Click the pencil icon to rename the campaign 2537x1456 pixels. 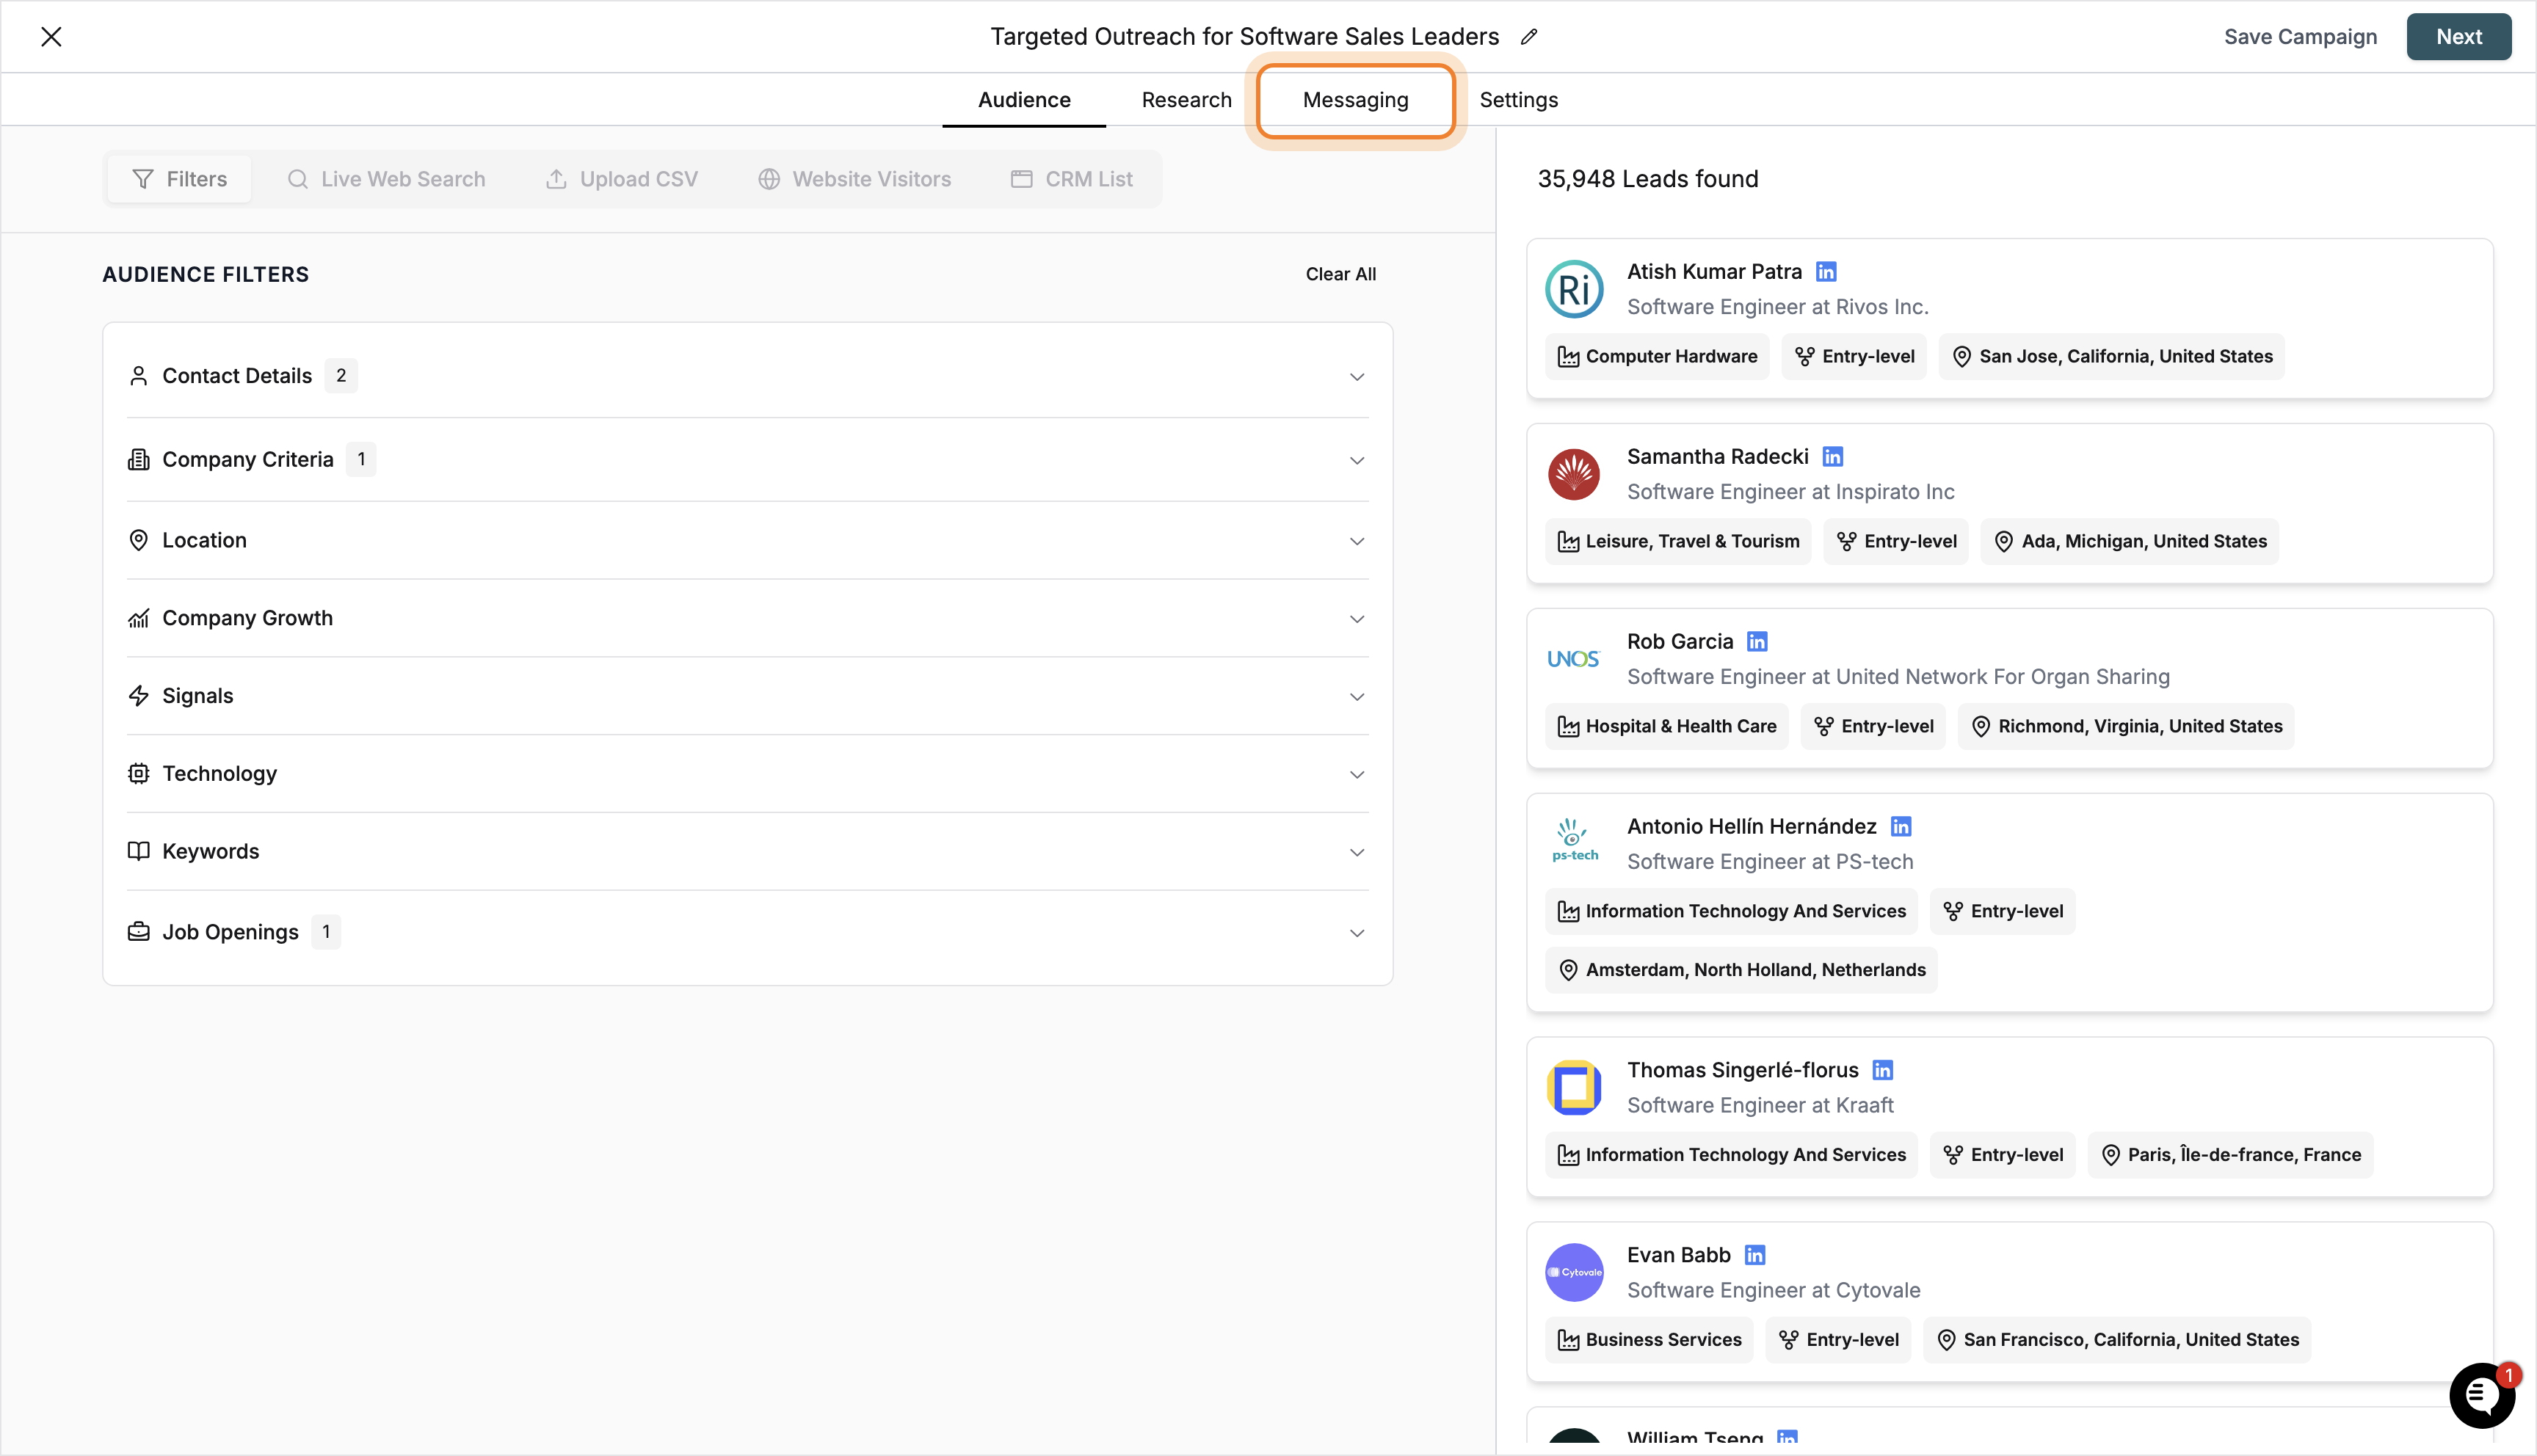(1529, 36)
